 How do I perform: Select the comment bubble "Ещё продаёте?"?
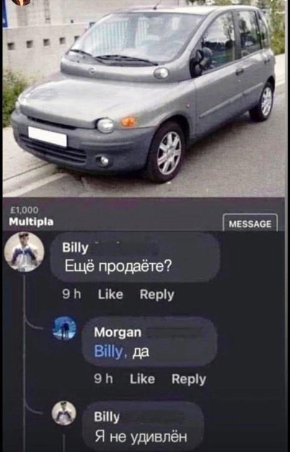[x=135, y=257]
